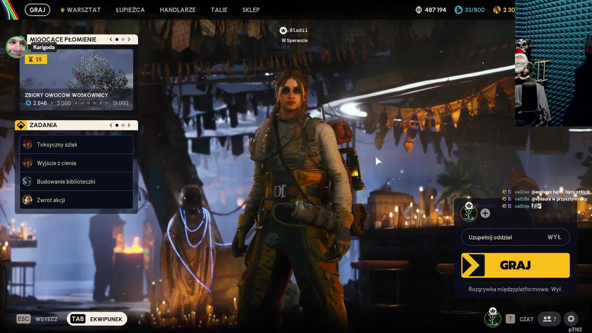Screen dimensions: 592x333
Task: Add a squad member with plus icon
Action: [485, 213]
